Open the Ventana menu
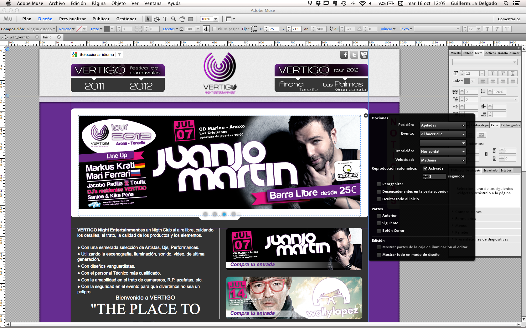The image size is (526, 328). click(153, 3)
